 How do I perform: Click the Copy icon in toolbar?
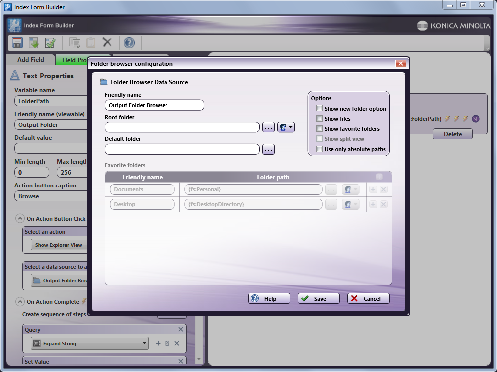(x=75, y=42)
